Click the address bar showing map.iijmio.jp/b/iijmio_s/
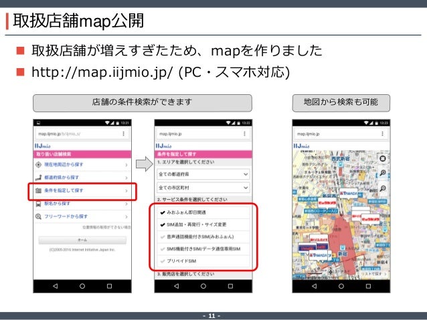Screen dimensions: 427x320 82,134
